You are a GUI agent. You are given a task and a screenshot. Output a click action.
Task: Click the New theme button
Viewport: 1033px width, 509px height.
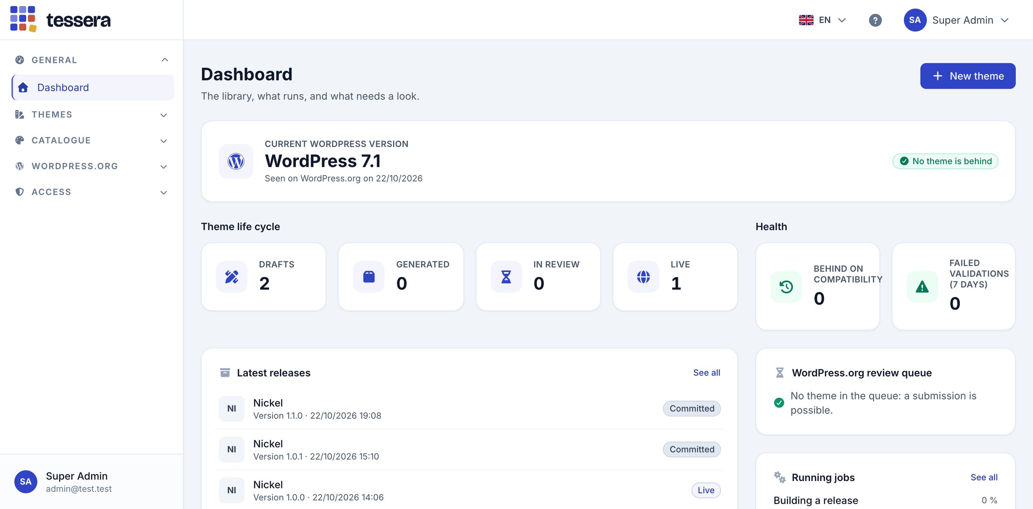(968, 76)
